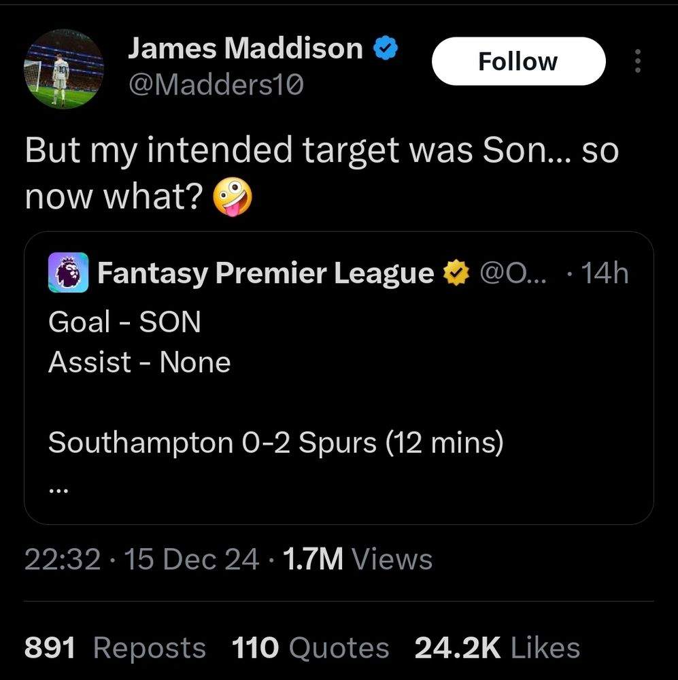The height and width of the screenshot is (680, 678).
Task: Open the 110 Quotes list
Action: pos(310,648)
